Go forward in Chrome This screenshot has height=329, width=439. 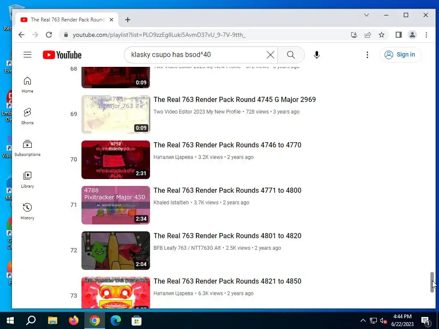point(35,35)
